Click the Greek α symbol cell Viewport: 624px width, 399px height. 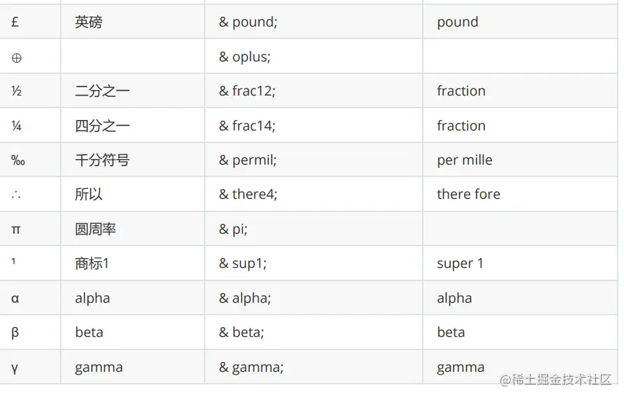point(15,299)
